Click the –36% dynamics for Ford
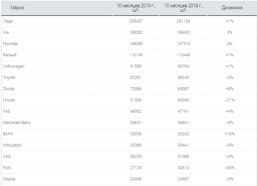Image resolution: width=257 pixels, height=186 pixels. (230, 168)
